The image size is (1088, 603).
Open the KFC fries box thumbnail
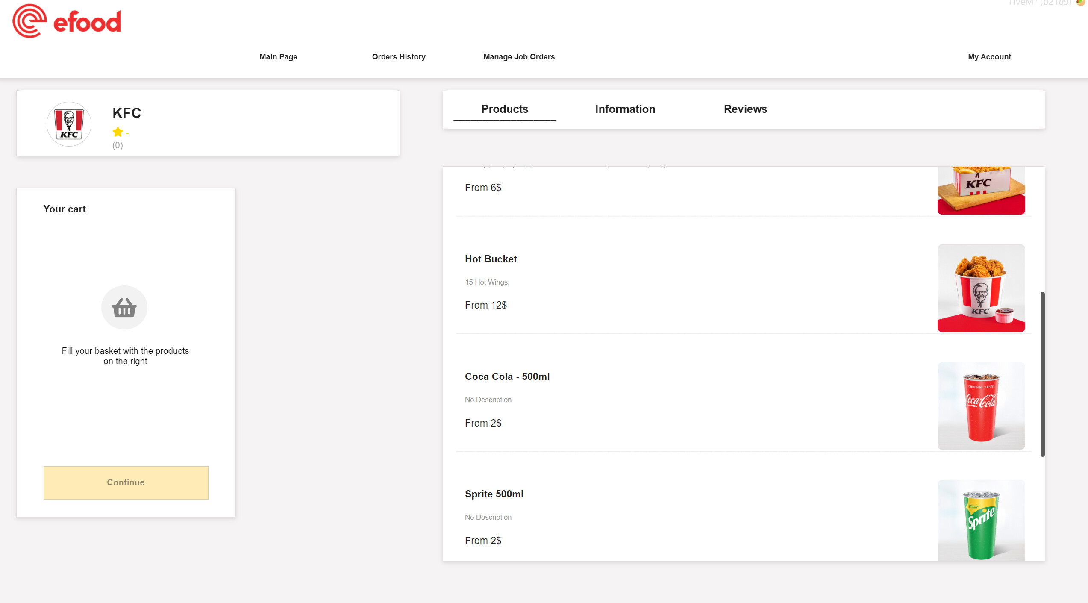981,191
